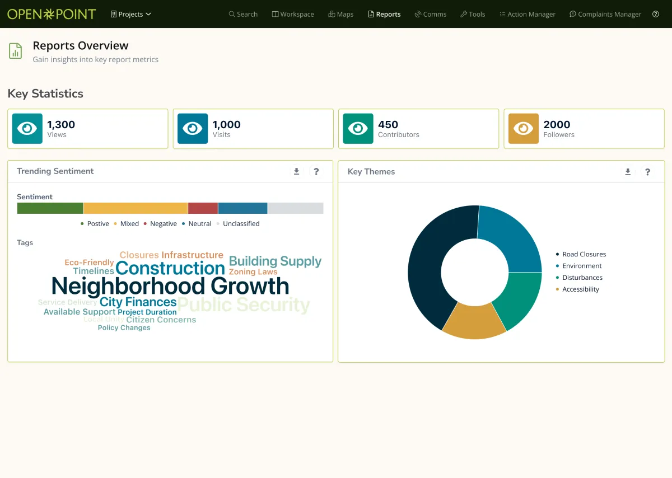Click the Followers eye icon tile
This screenshot has width=672, height=478.
[523, 129]
